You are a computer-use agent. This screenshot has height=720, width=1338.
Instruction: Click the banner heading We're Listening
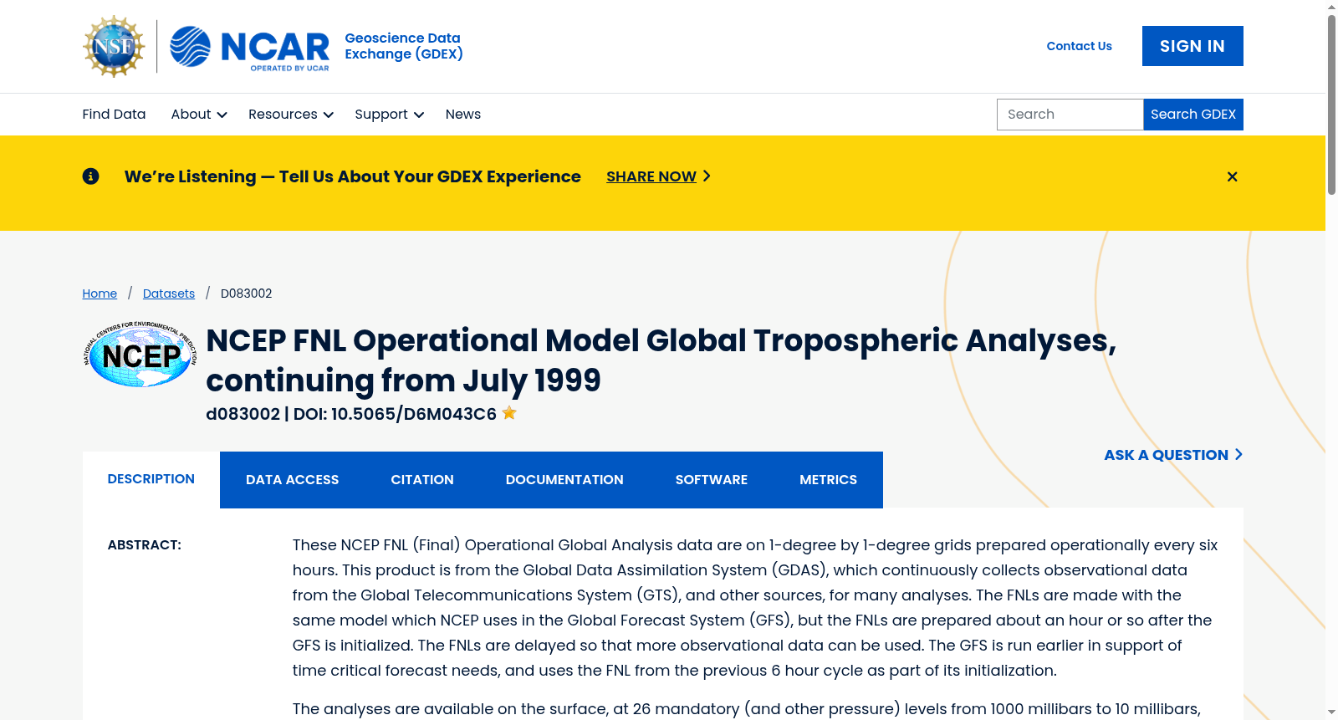tap(352, 176)
